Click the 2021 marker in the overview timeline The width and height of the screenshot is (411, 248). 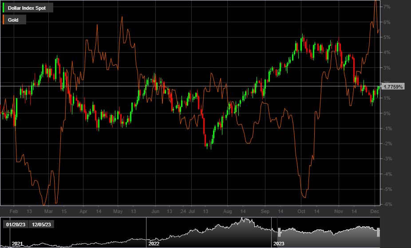point(17,244)
